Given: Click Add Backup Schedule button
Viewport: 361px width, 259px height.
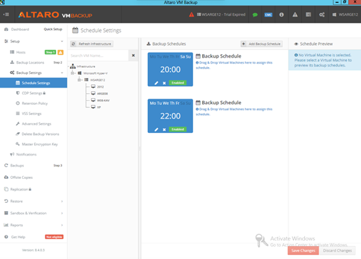Looking at the screenshot, I should (261, 44).
